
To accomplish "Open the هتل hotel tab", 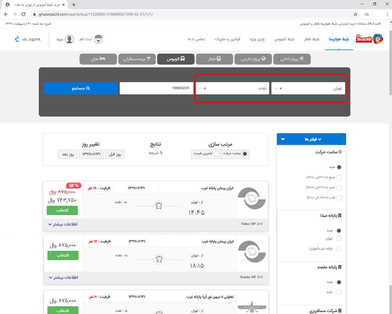I will (x=98, y=59).
